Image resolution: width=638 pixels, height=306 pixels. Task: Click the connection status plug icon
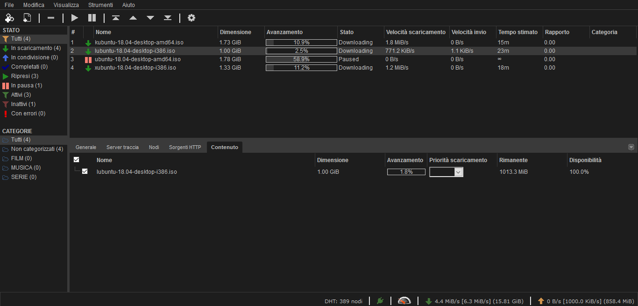click(x=380, y=300)
